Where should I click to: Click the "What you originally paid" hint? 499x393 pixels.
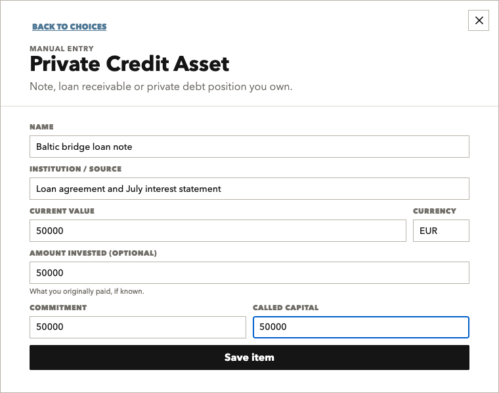coord(87,291)
